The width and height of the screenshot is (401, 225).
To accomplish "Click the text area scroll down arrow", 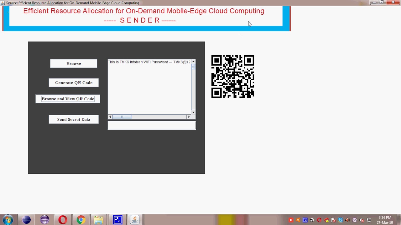I will (x=193, y=112).
